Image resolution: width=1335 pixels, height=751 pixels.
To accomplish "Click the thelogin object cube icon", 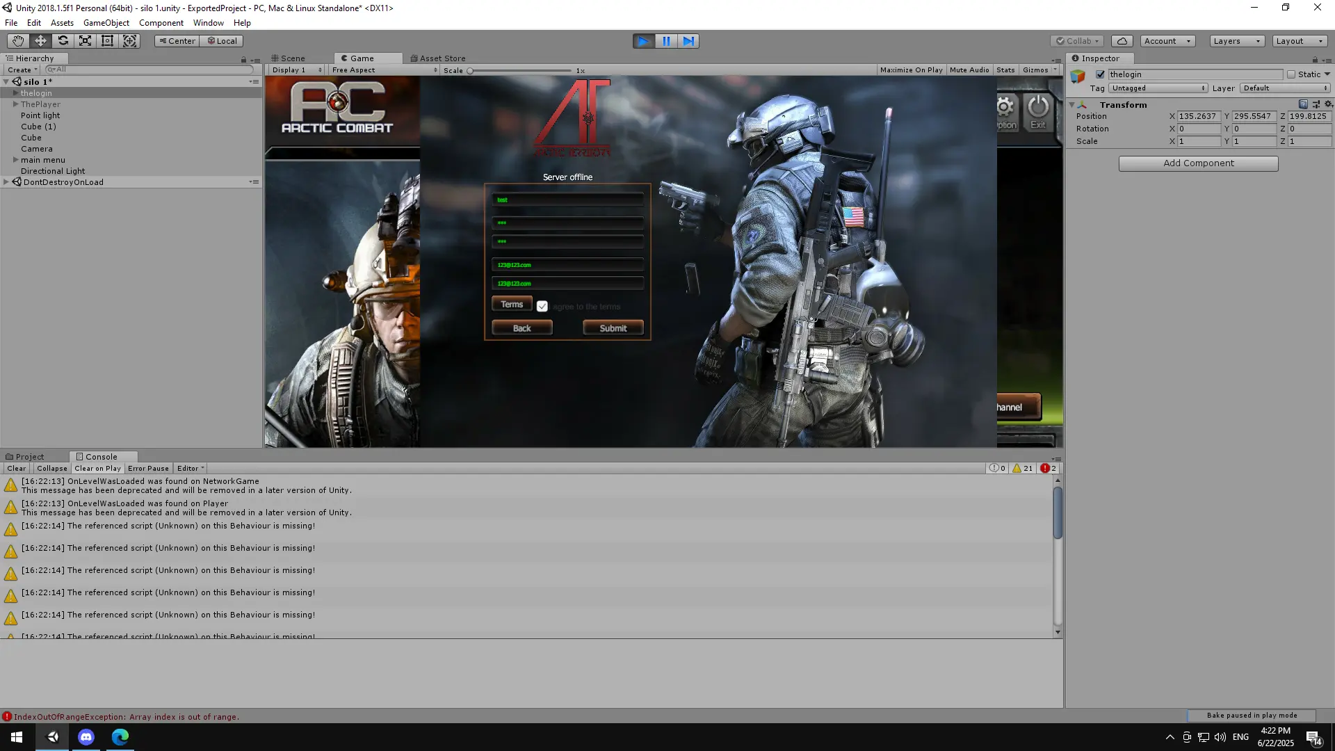I will tap(1078, 76).
